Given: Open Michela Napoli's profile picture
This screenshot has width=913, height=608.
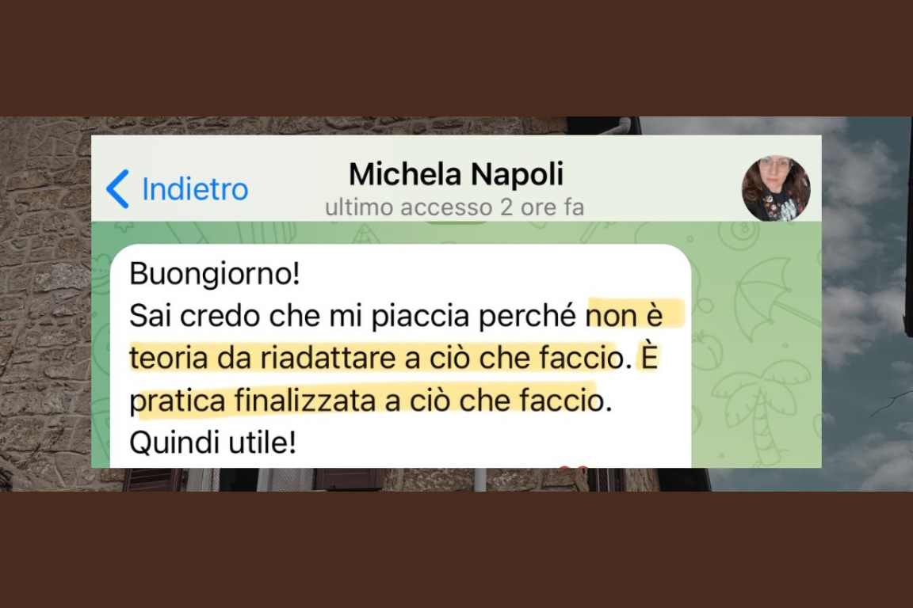Looking at the screenshot, I should 776,188.
